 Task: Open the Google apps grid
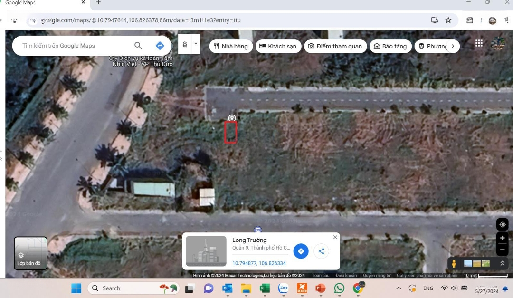[x=479, y=43]
